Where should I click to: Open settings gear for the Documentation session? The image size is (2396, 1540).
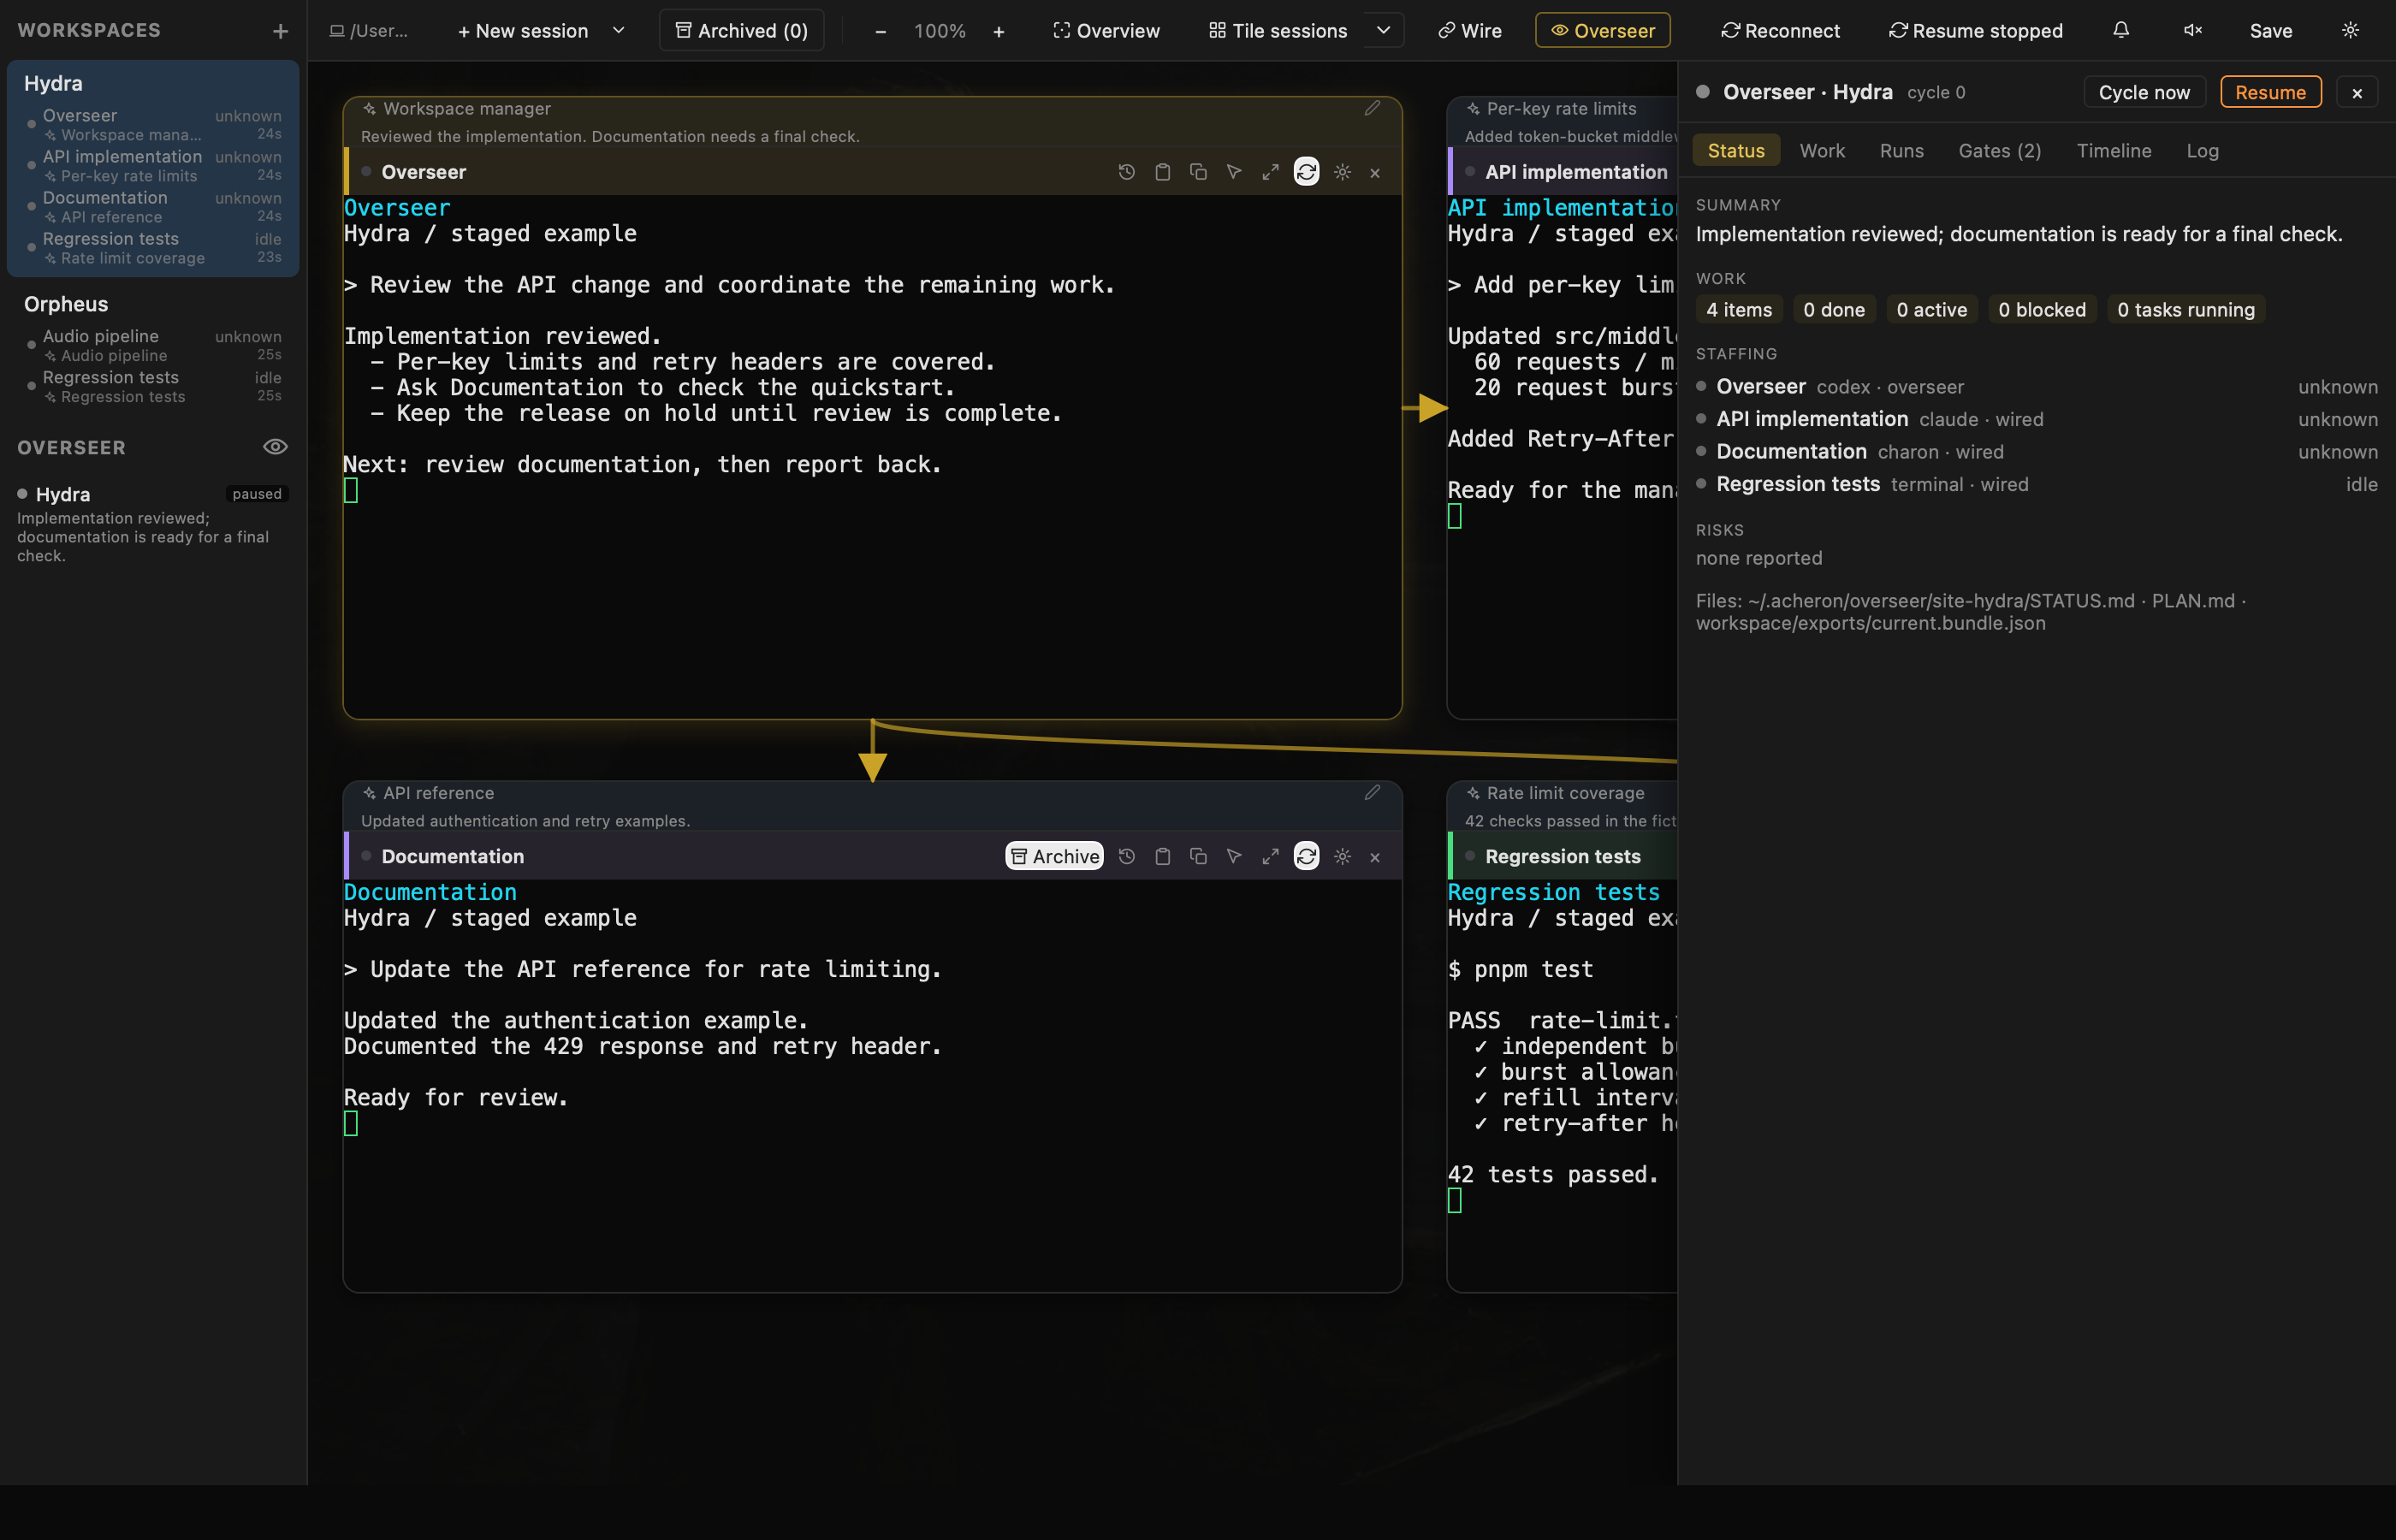click(1342, 856)
